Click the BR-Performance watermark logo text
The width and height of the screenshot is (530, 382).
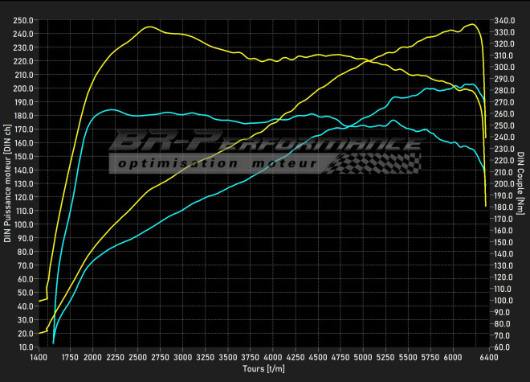(x=265, y=144)
